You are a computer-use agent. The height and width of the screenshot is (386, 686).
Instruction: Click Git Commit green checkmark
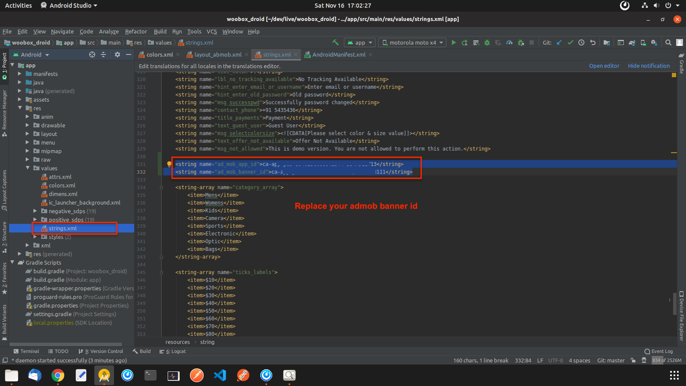(570, 42)
